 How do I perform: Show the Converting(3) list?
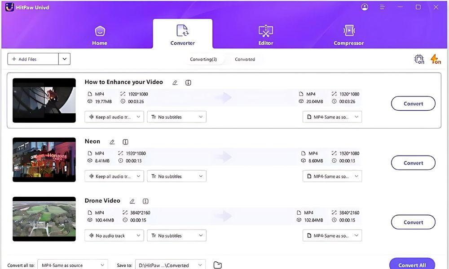click(203, 59)
